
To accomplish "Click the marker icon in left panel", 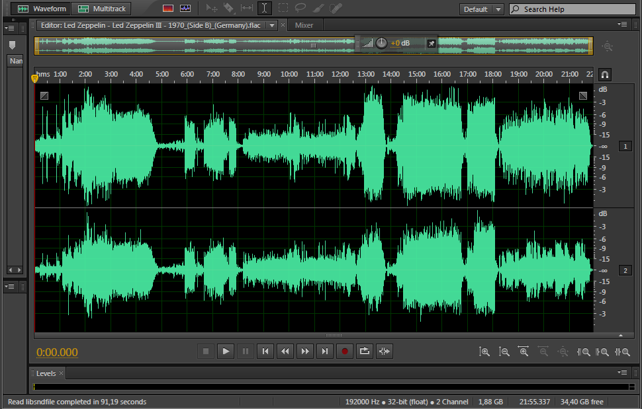I will coord(12,45).
